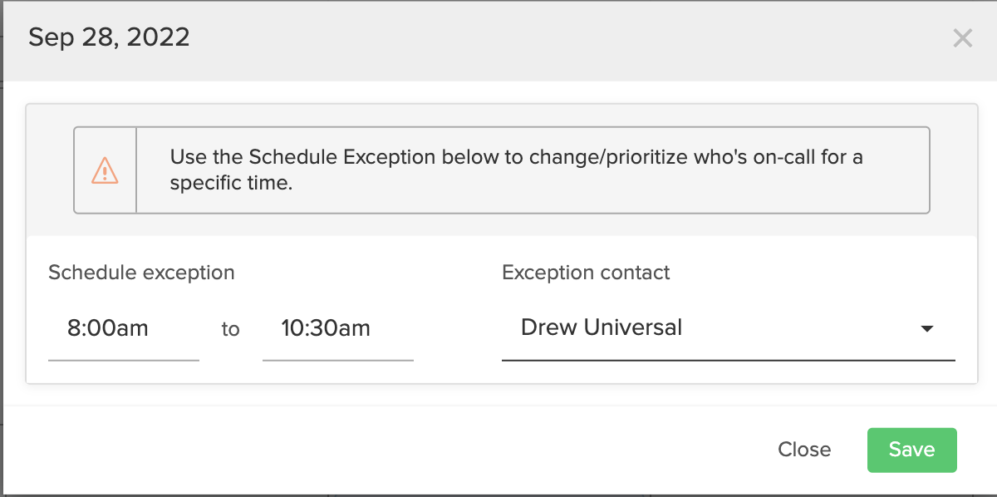Image resolution: width=997 pixels, height=497 pixels.
Task: Click the alert box border near warning icon
Action: click(x=75, y=170)
